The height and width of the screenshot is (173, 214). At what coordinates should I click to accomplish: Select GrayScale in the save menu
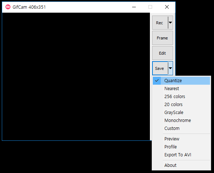click(181, 113)
